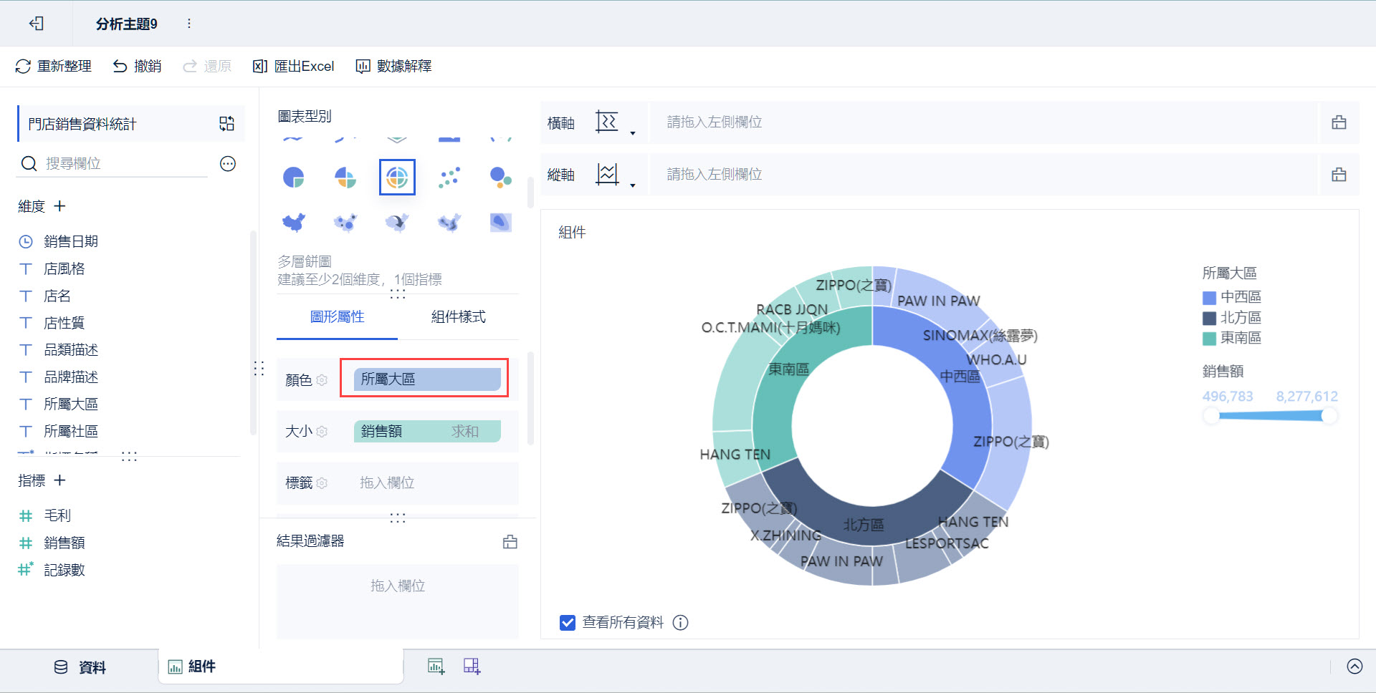Select the 店風格 dimension field
The image size is (1376, 693).
(x=64, y=269)
